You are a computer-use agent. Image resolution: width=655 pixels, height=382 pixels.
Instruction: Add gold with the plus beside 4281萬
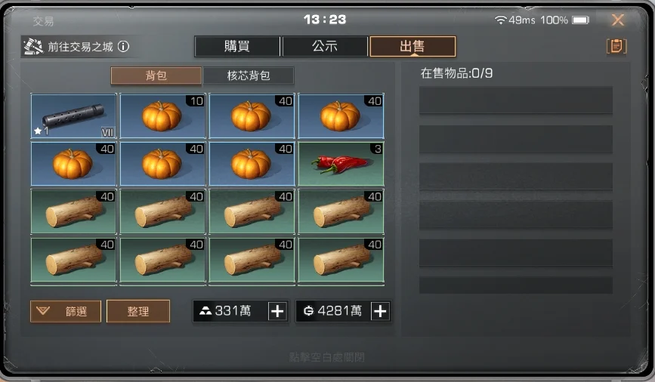point(380,311)
